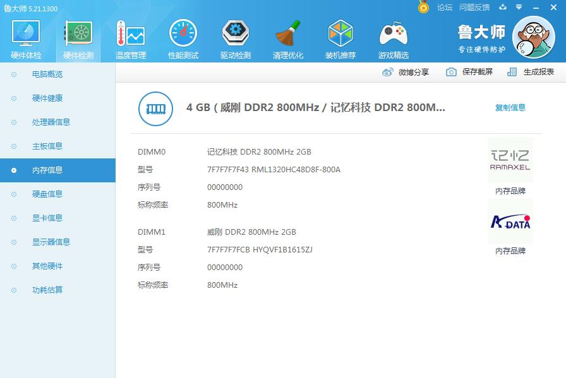566x378 pixels.
Task: Click the Master Lu mascot avatar
Action: 533,37
